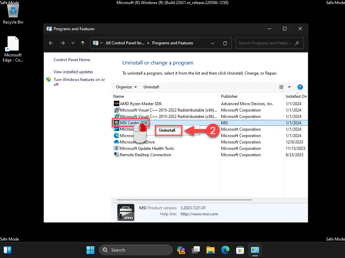Click the Windows Start button

[90, 250]
